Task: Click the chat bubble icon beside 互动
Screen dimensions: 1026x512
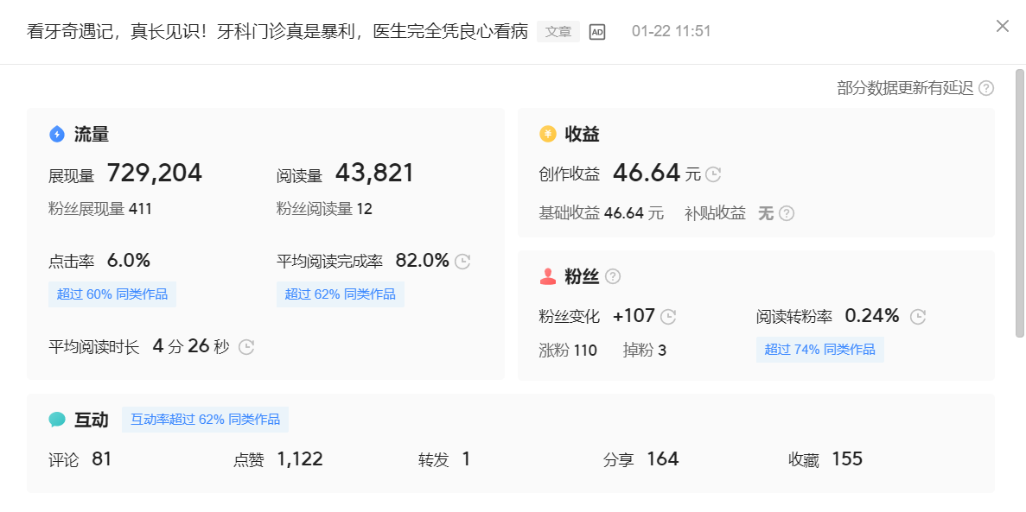Action: click(x=57, y=419)
